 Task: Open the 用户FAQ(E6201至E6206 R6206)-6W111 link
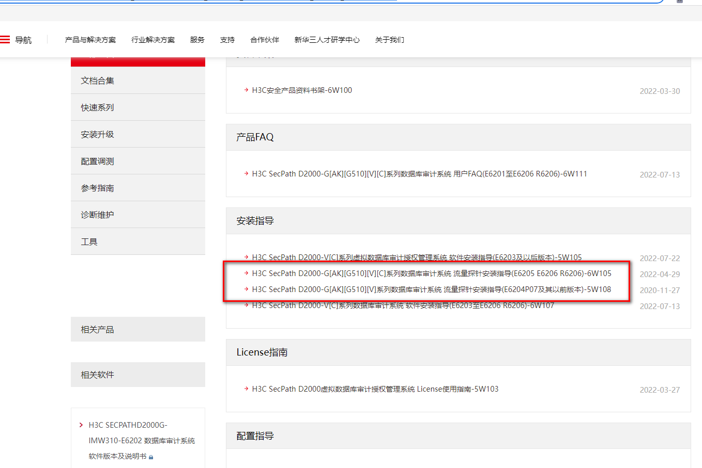[419, 174]
